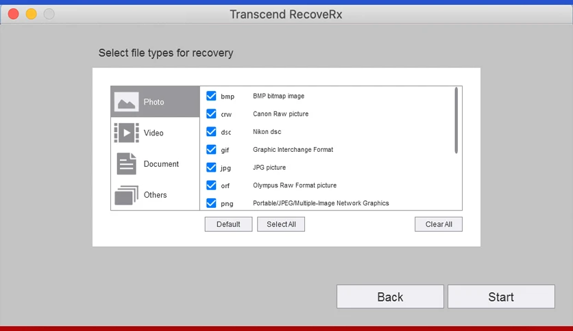Click the Clear All button
This screenshot has height=331, width=573.
(439, 224)
